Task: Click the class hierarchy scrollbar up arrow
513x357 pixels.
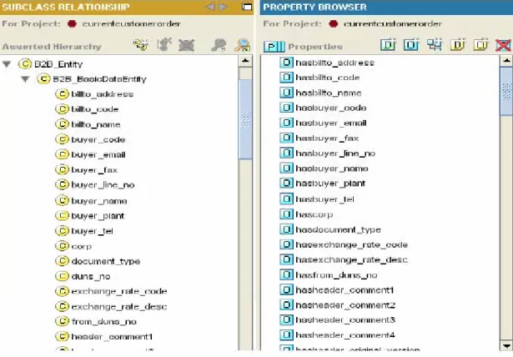Action: click(245, 61)
